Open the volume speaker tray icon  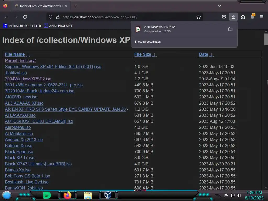click(x=239, y=195)
